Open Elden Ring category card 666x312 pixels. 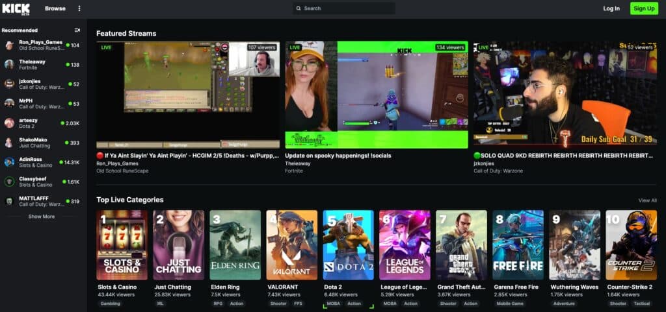(235, 245)
